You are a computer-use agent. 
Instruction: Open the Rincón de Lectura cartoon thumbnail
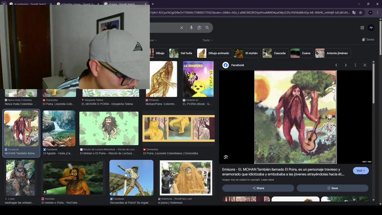point(109,128)
